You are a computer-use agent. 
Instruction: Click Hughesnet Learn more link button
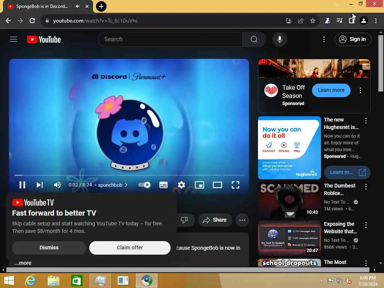pos(347,172)
